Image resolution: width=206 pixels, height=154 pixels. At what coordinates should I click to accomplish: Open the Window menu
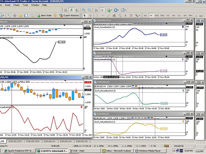pyautogui.click(x=35, y=5)
